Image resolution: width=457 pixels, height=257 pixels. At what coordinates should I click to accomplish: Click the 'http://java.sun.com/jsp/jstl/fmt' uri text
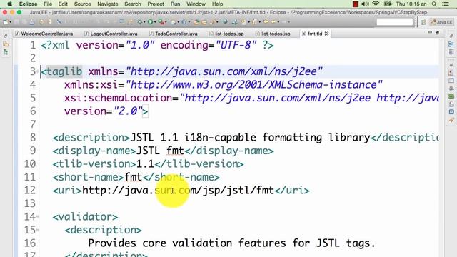click(x=178, y=191)
